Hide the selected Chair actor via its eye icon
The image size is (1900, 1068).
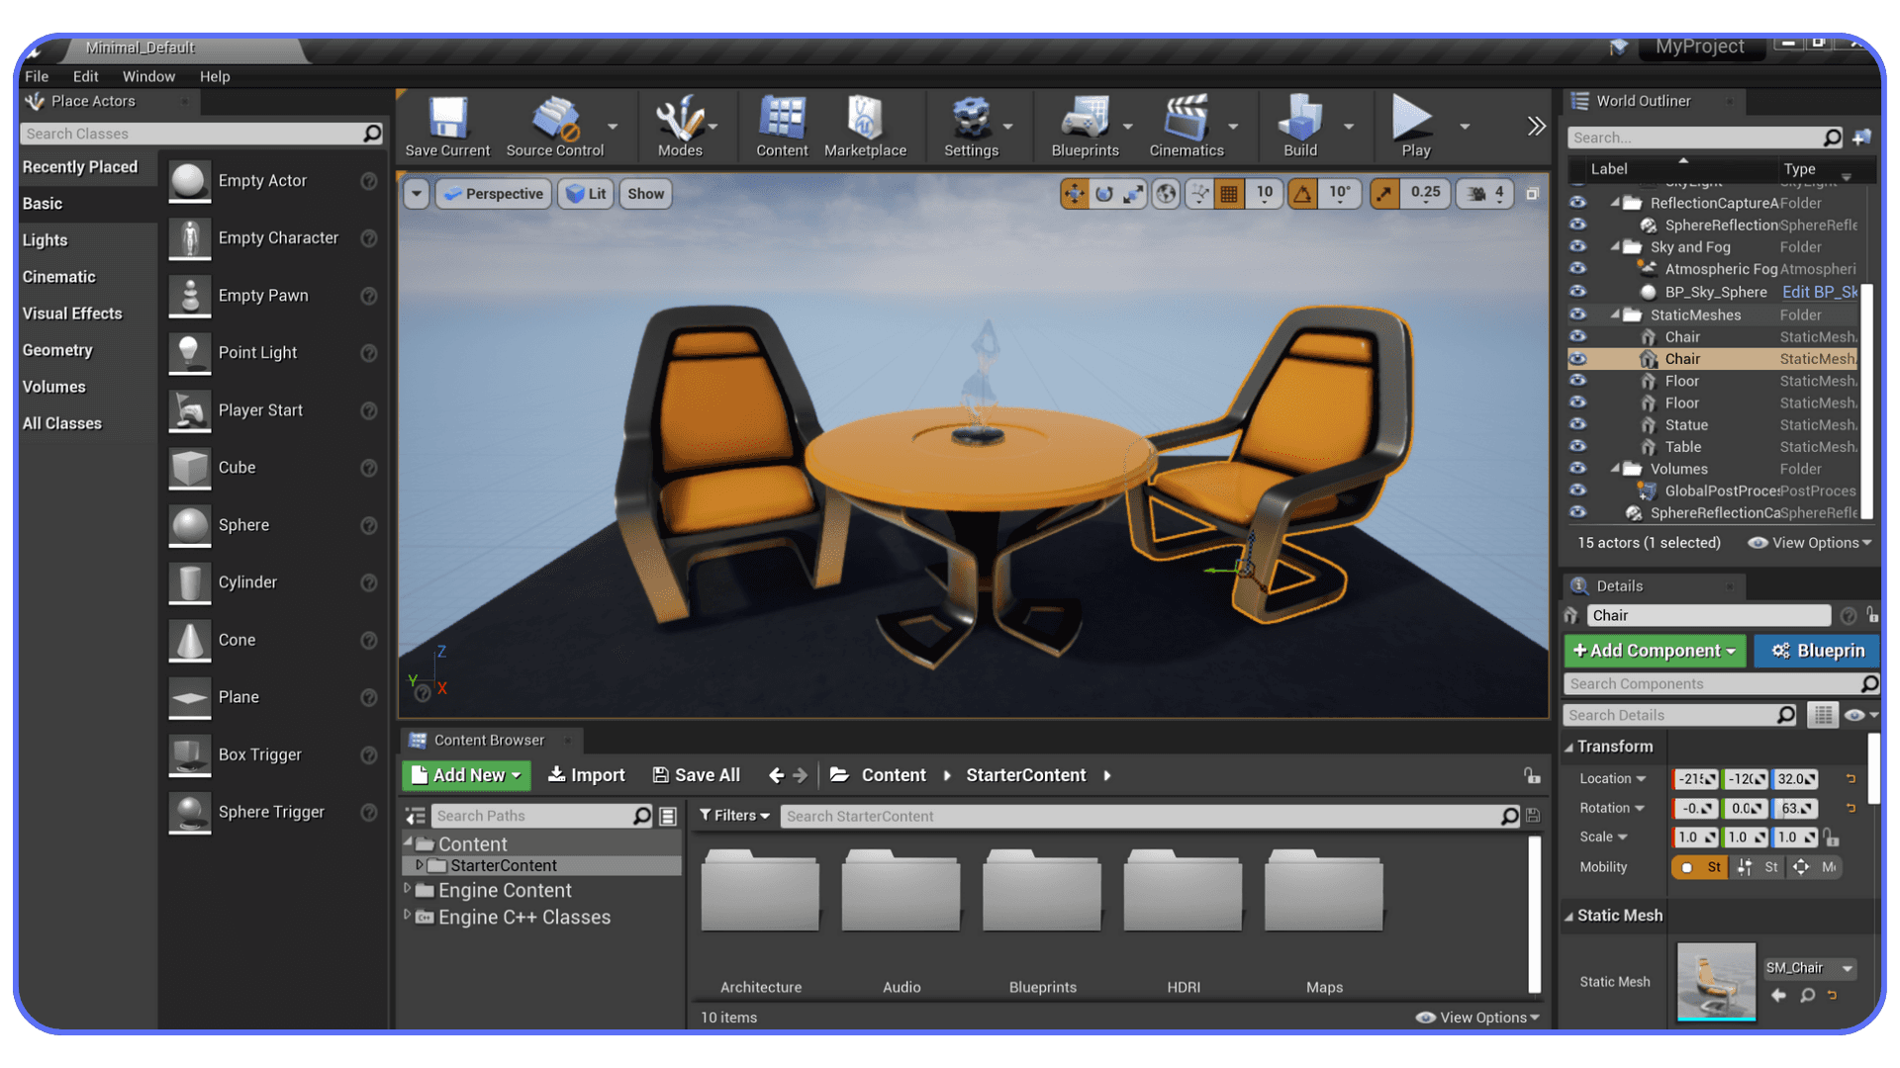pyautogui.click(x=1578, y=359)
